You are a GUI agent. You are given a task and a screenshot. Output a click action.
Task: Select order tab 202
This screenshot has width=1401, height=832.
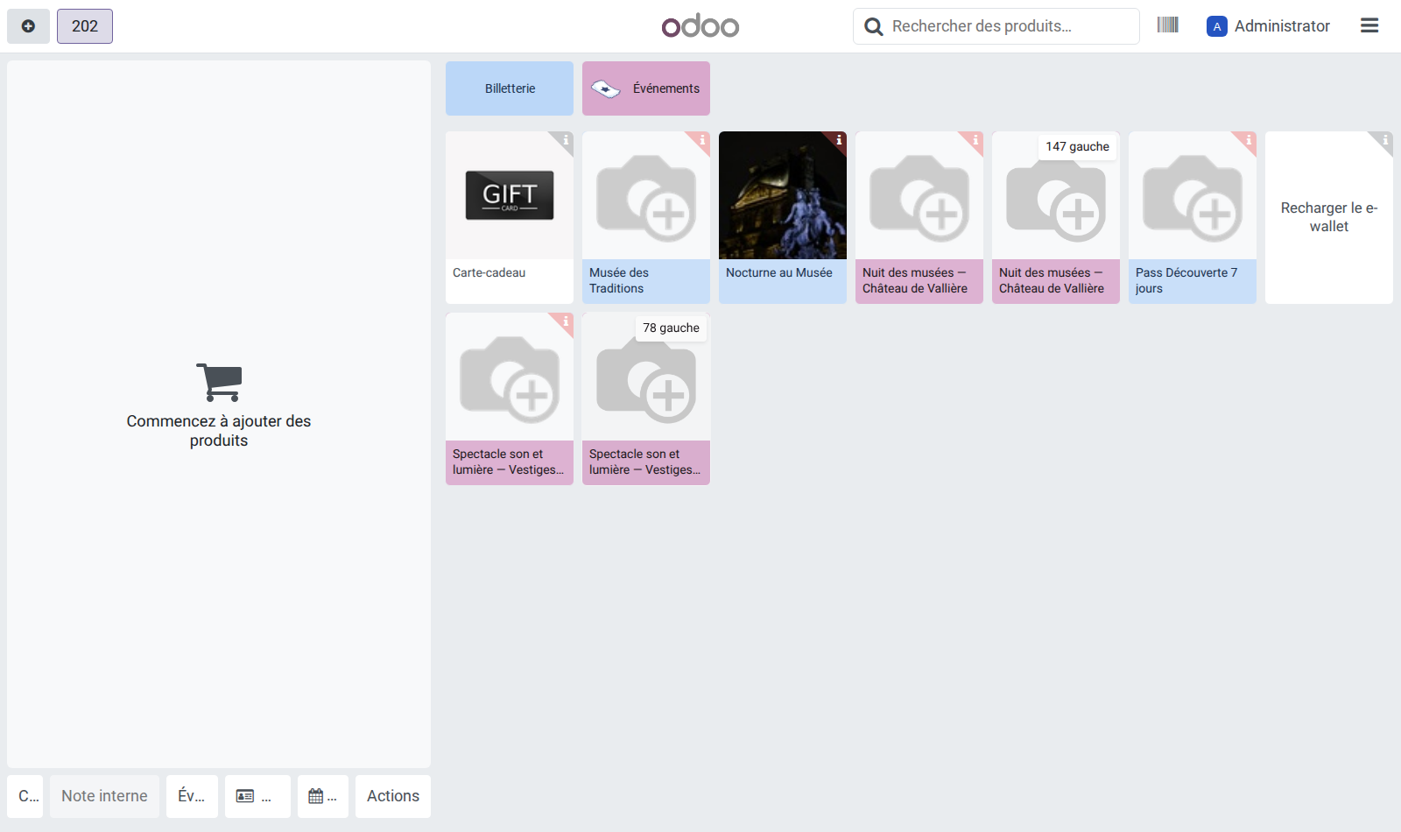click(x=85, y=26)
